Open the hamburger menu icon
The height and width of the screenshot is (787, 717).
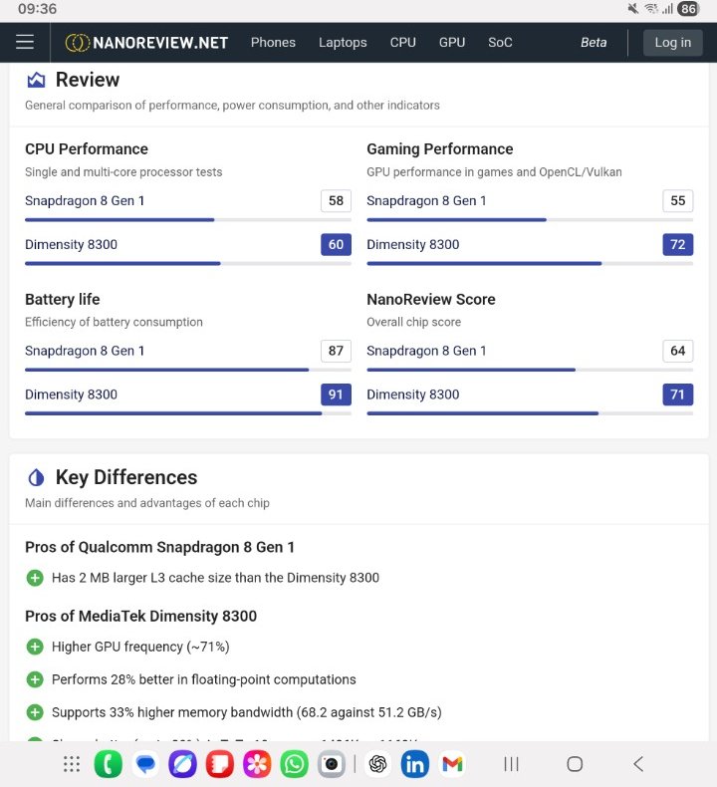(25, 42)
